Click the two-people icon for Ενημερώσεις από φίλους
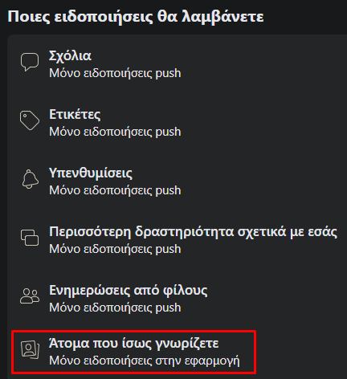This screenshot has width=347, height=379. (x=30, y=296)
